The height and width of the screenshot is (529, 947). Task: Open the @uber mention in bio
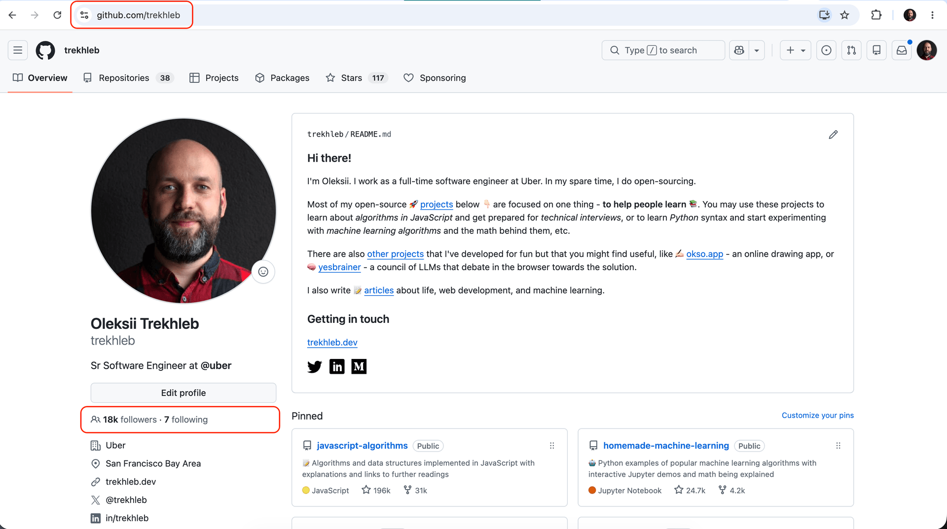point(216,365)
